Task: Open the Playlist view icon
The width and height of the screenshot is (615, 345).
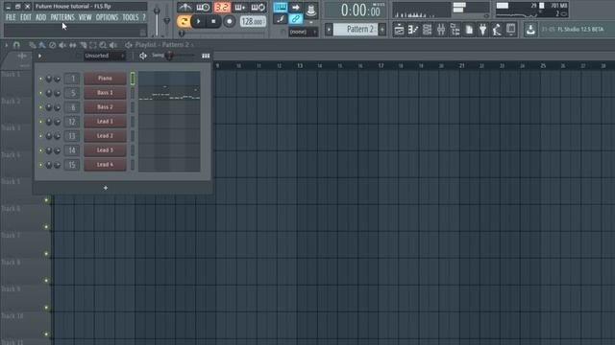Action: tap(400, 30)
